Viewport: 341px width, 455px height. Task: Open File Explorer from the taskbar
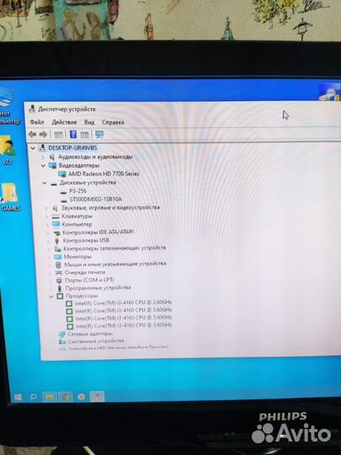(50, 397)
